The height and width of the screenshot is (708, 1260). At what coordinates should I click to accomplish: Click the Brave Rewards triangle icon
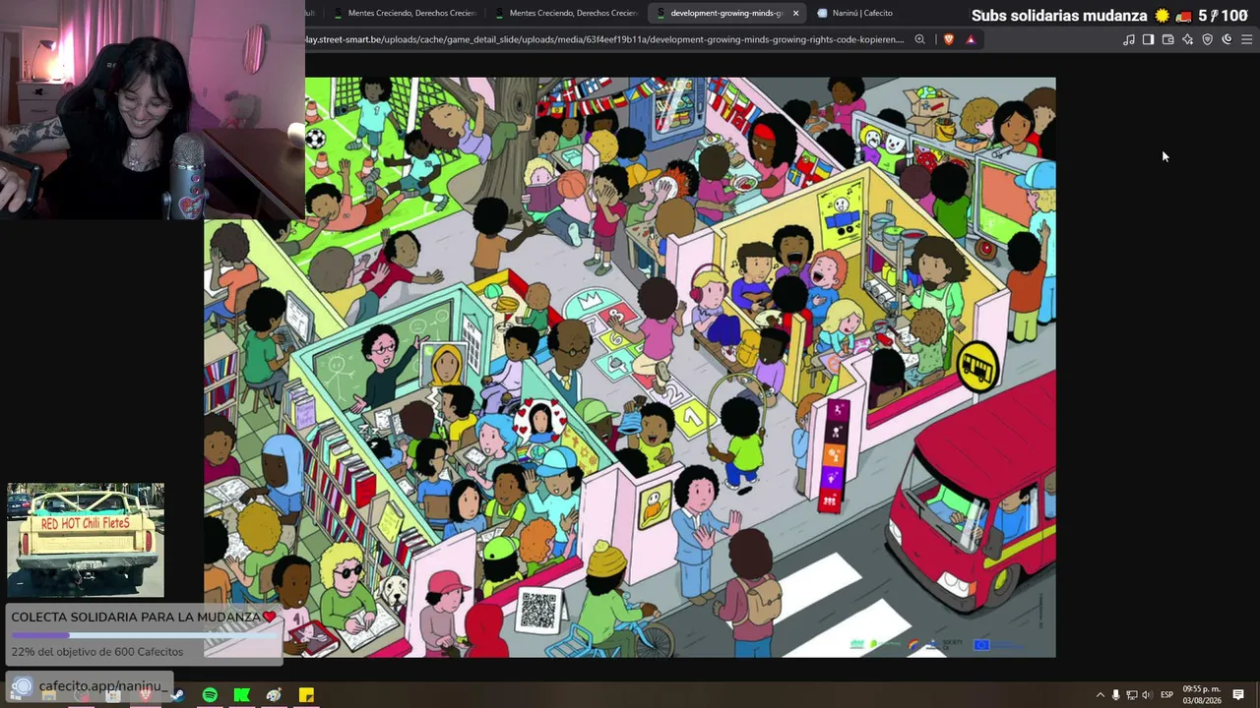tap(971, 39)
